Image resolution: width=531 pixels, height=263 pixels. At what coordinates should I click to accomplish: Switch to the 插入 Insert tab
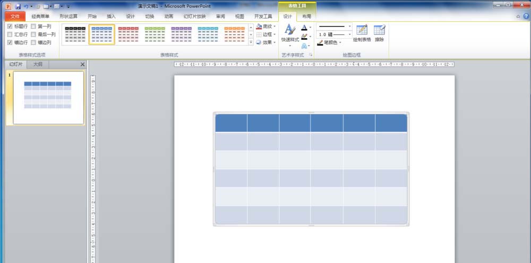click(x=111, y=16)
